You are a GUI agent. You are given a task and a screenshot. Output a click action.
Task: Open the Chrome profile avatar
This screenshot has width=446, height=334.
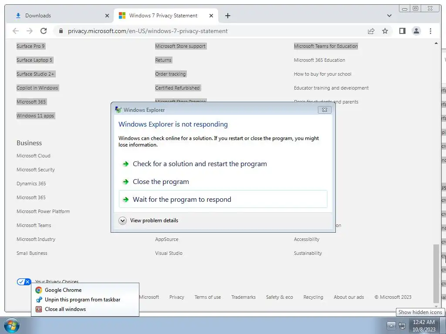(x=416, y=31)
